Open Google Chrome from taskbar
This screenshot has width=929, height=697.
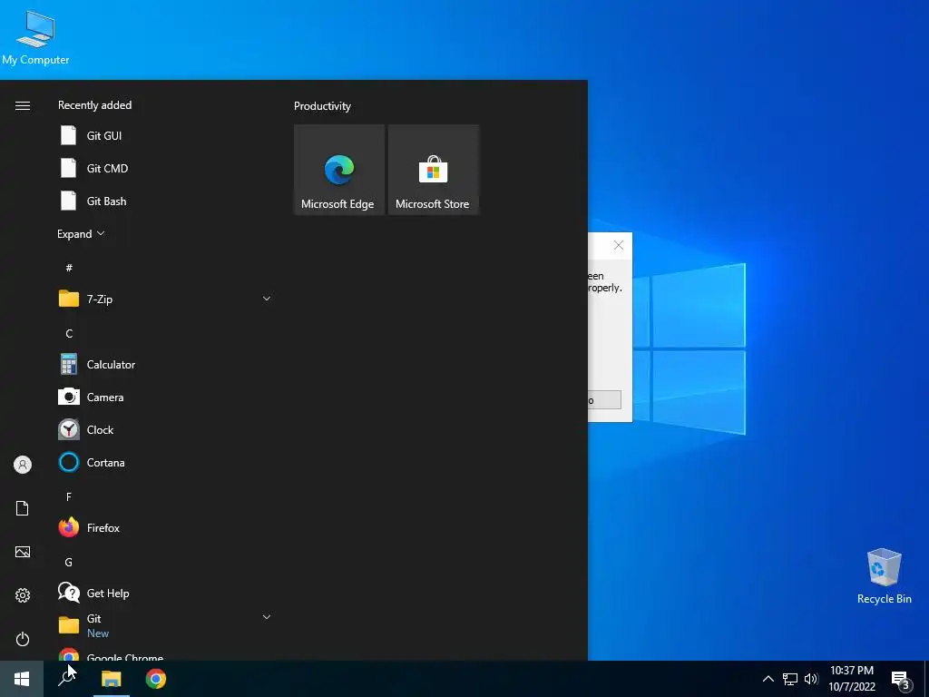(156, 679)
